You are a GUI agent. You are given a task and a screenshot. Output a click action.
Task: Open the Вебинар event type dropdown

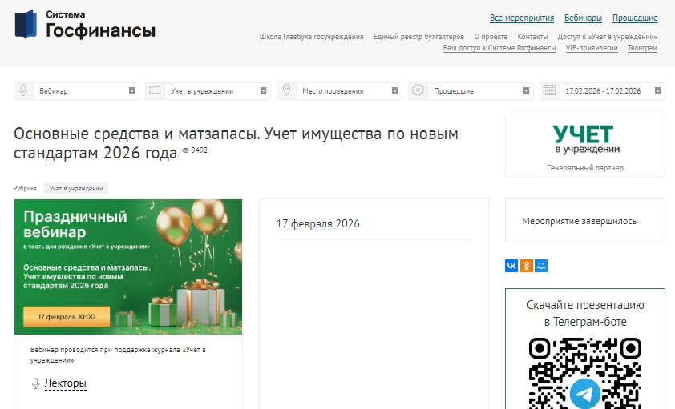point(86,91)
